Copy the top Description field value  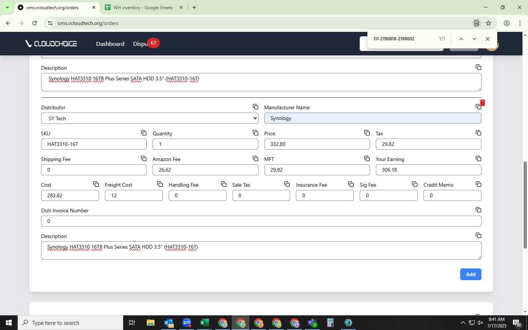click(x=478, y=67)
